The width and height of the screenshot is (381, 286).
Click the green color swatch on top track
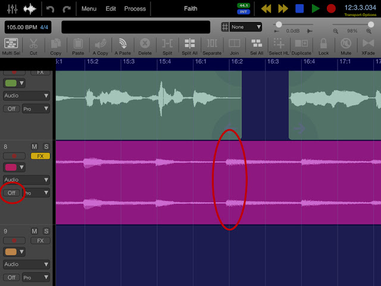11,83
